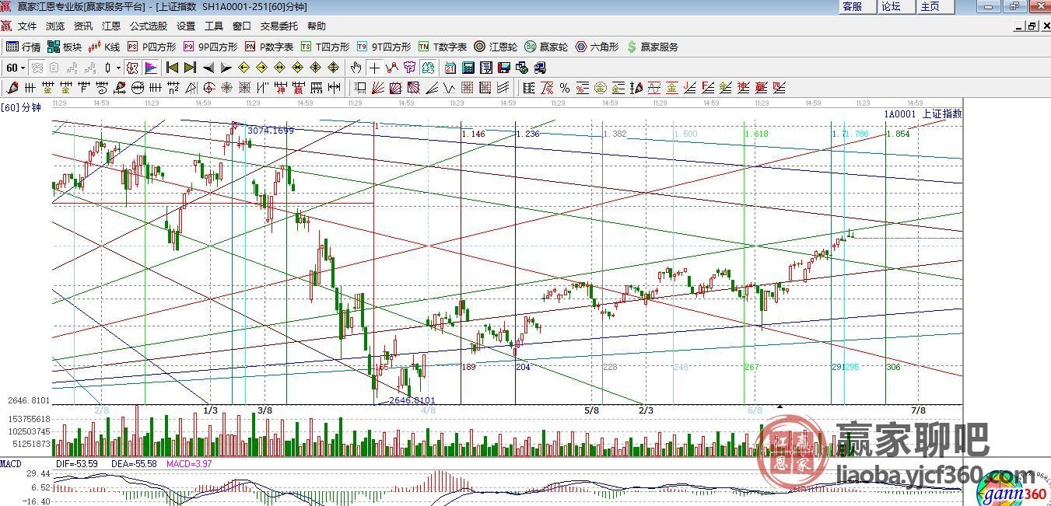Screen dimensions: 1051x506
Task: Jump to first bar icon
Action: click(x=172, y=68)
